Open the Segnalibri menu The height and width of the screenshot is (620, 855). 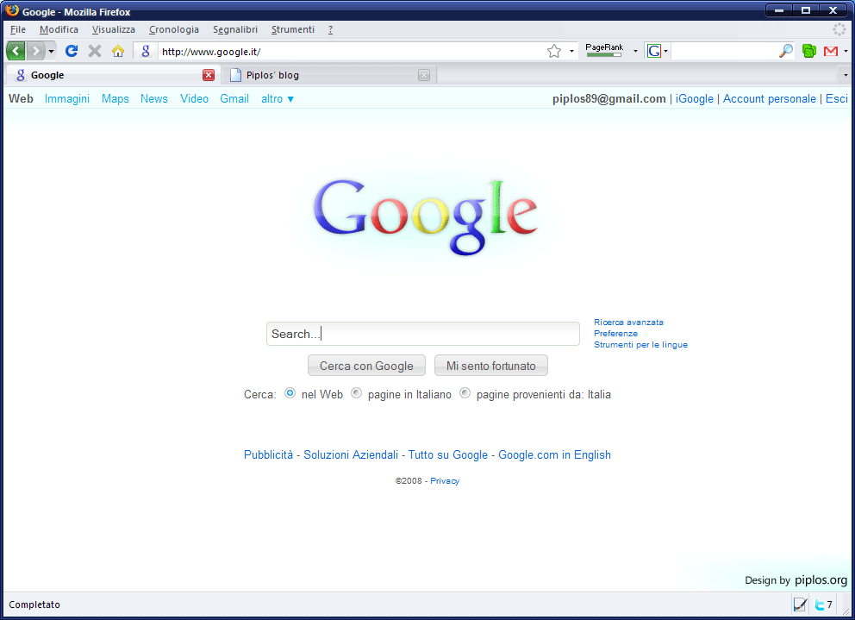click(x=235, y=29)
